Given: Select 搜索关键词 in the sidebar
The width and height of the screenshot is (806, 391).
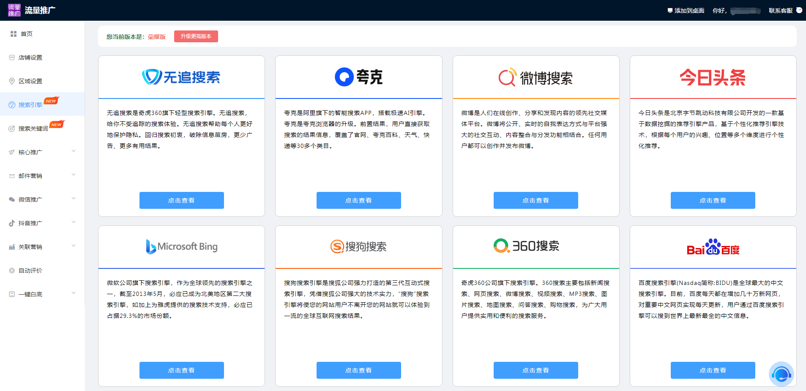Looking at the screenshot, I should coord(42,129).
